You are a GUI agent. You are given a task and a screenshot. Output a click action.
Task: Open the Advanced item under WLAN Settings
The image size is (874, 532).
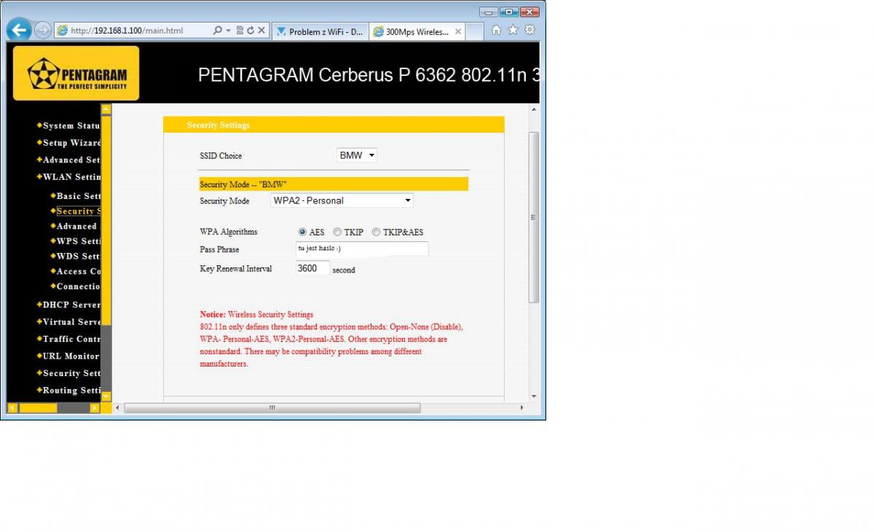(76, 226)
